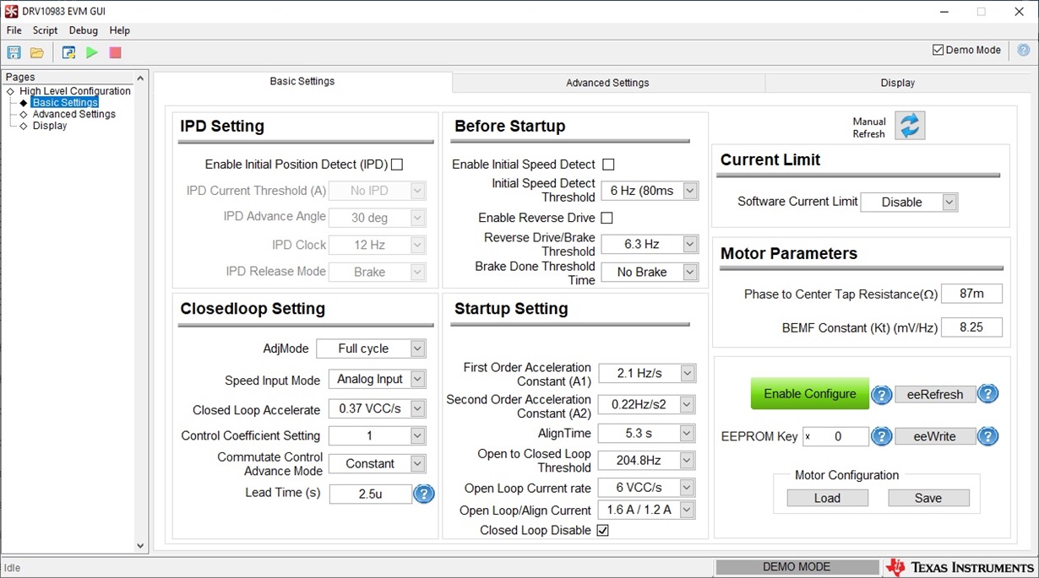The height and width of the screenshot is (578, 1039).
Task: Open Open Loop Current rate dropdown
Action: pyautogui.click(x=647, y=487)
